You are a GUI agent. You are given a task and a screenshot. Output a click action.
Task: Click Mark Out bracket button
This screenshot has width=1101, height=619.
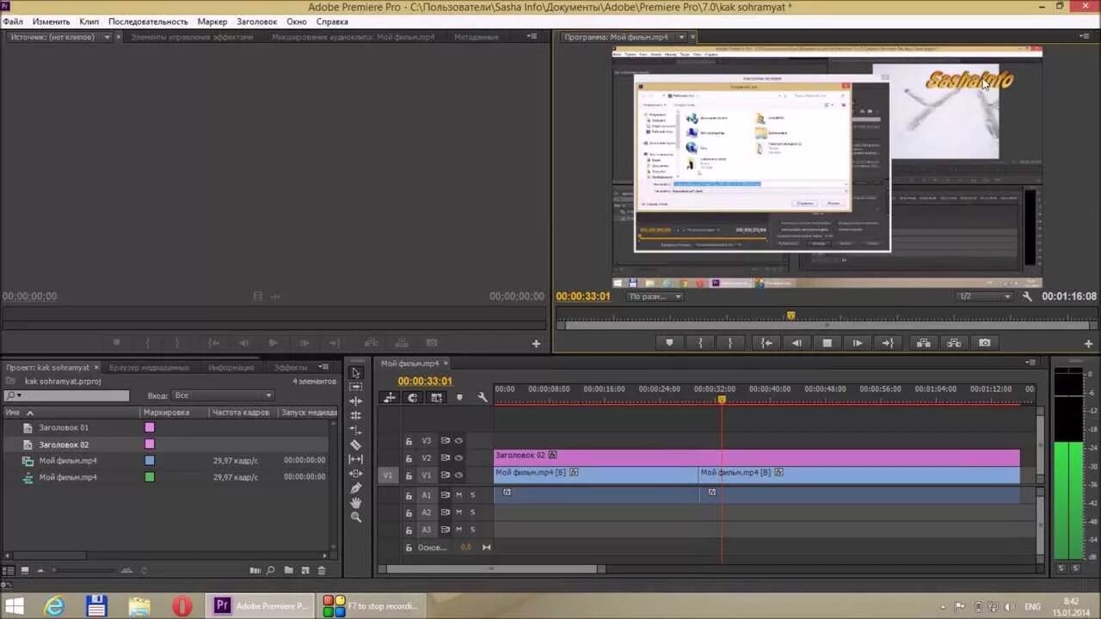pyautogui.click(x=730, y=342)
